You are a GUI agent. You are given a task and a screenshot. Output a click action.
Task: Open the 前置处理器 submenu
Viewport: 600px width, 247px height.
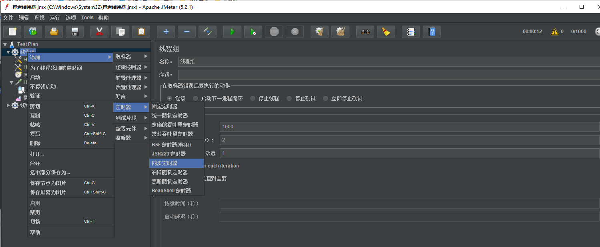tap(132, 78)
